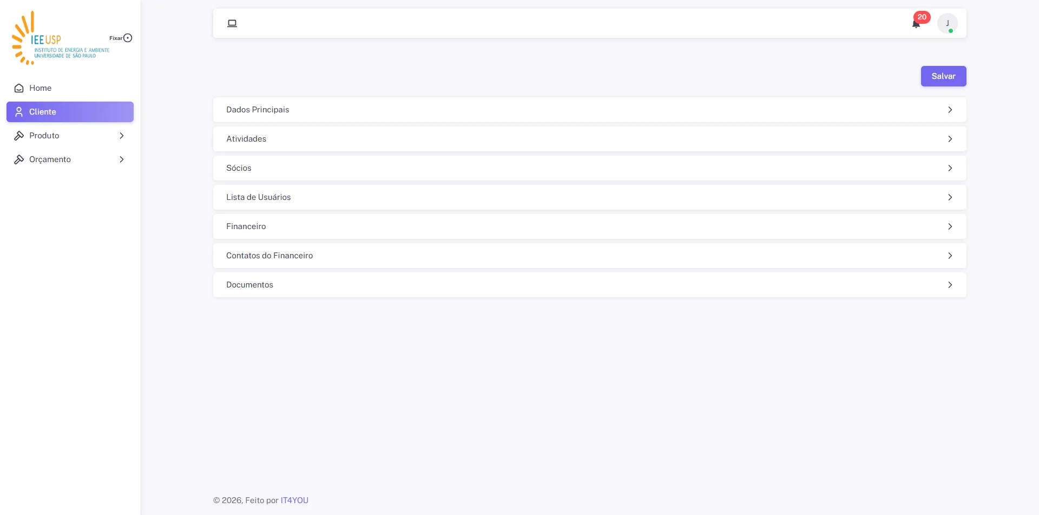The width and height of the screenshot is (1039, 515).
Task: Expand Produto submenu chevron
Action: point(122,136)
